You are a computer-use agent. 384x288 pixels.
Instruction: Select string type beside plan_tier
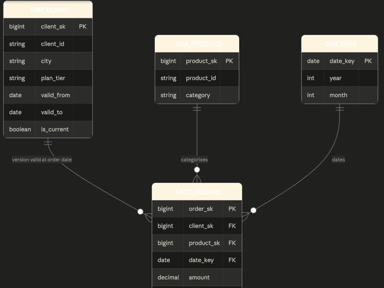[17, 78]
